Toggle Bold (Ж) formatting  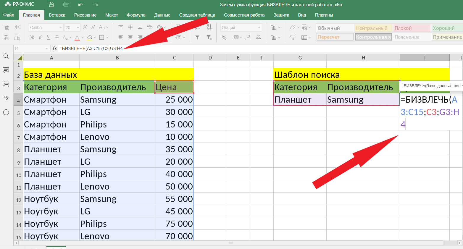tap(32, 37)
